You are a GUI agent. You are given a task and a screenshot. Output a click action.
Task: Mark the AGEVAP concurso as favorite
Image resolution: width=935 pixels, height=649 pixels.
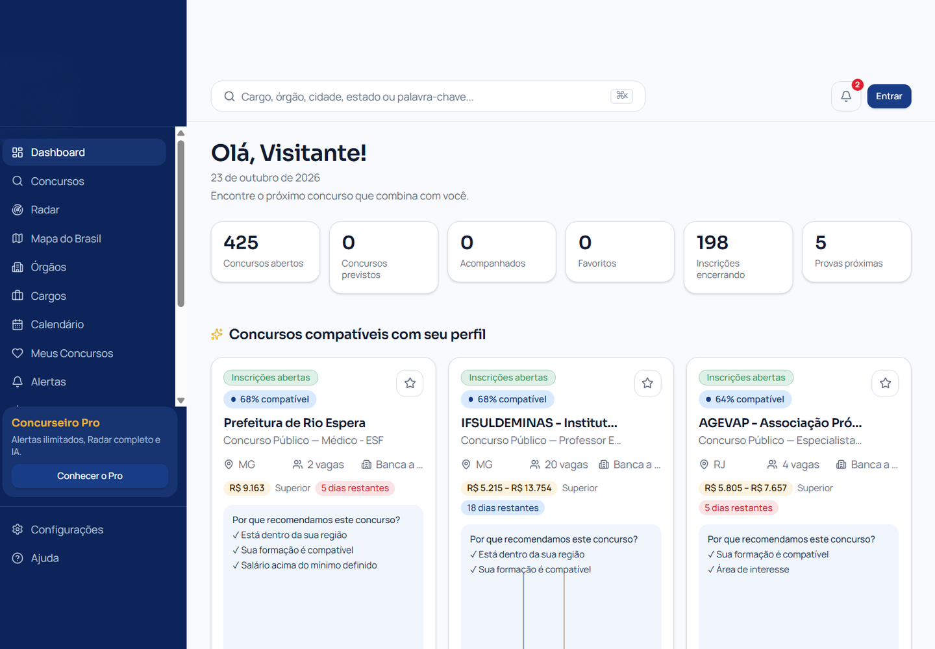[x=885, y=383]
